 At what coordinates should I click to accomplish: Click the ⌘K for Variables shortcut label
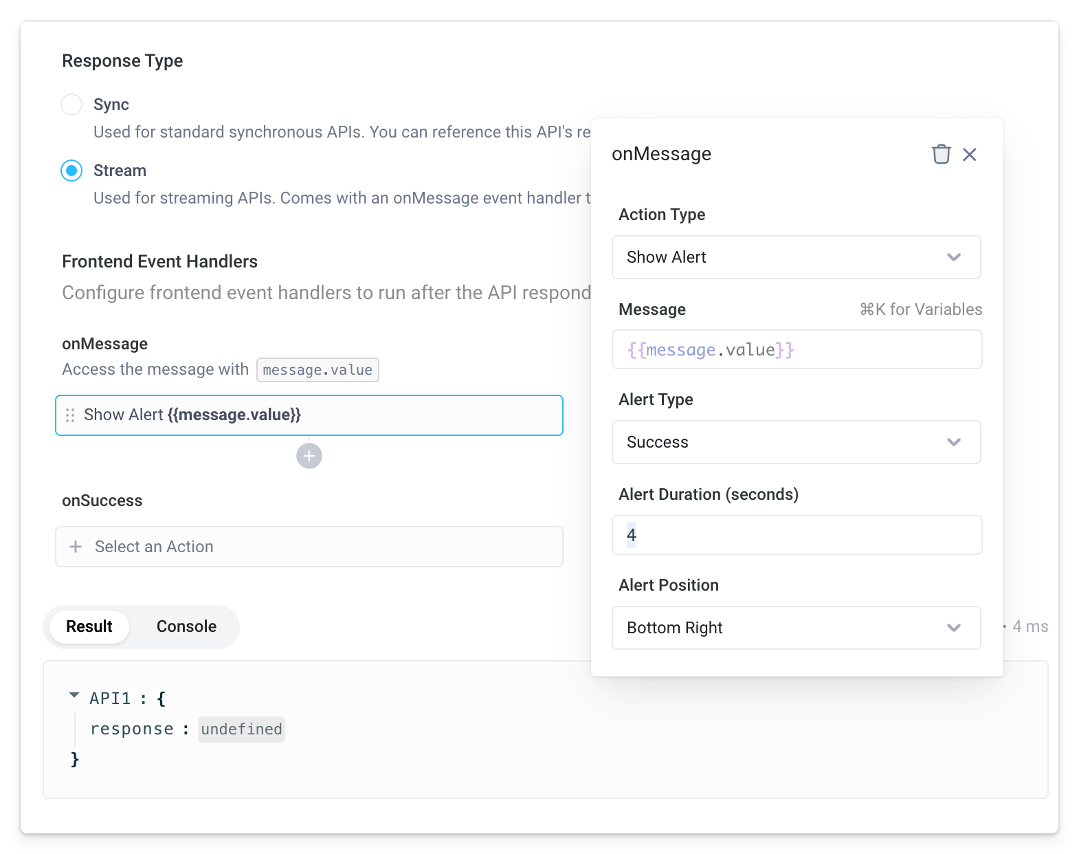[920, 309]
